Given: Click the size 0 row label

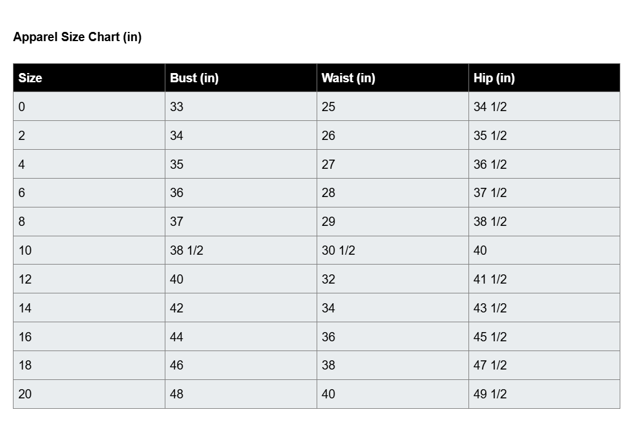Looking at the screenshot, I should click(22, 107).
